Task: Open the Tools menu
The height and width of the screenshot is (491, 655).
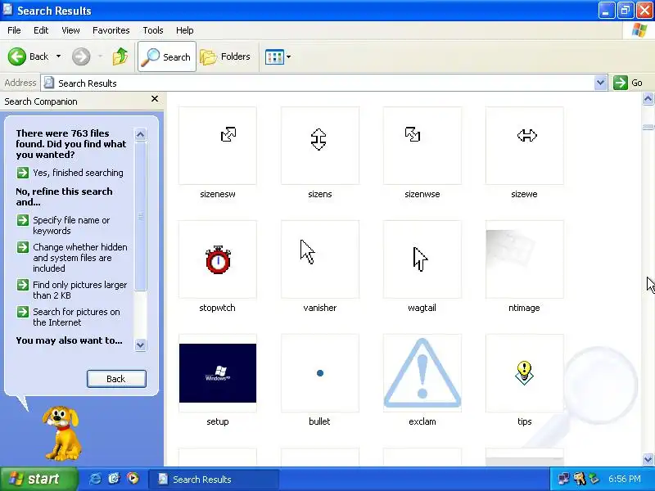Action: pos(153,30)
